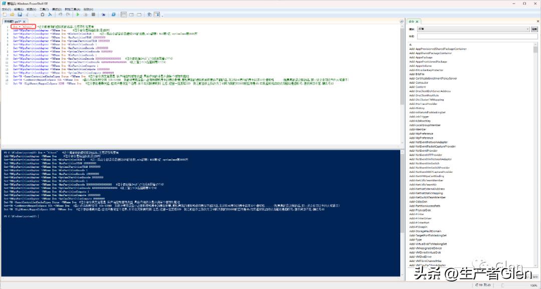Open the 视图(V) menu
Image resolution: width=541 pixels, height=289 pixels.
pos(32,10)
